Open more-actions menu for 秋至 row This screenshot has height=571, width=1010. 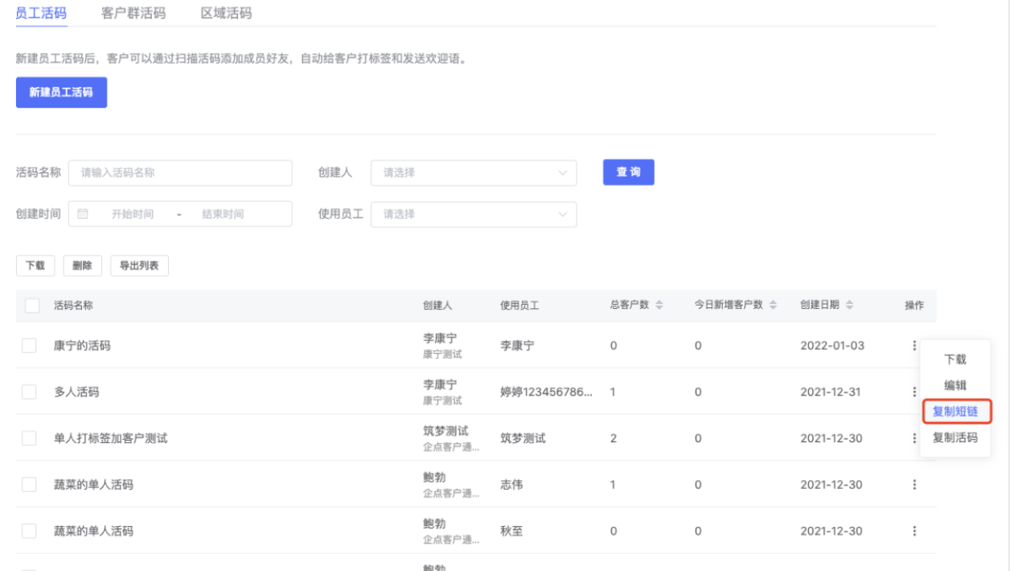(914, 532)
